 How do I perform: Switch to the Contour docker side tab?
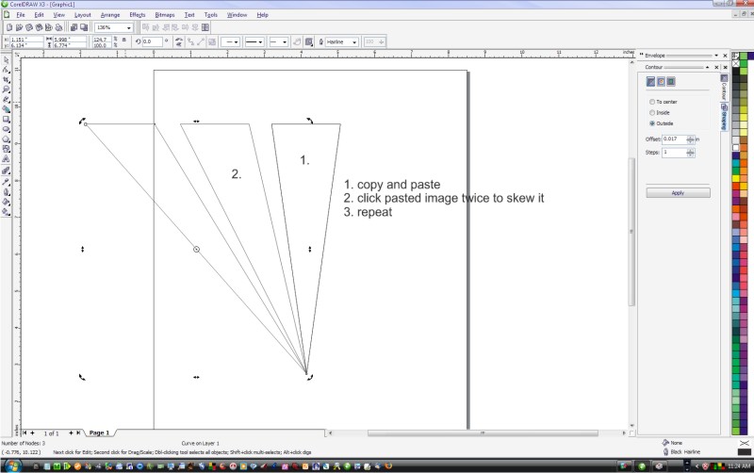[724, 88]
